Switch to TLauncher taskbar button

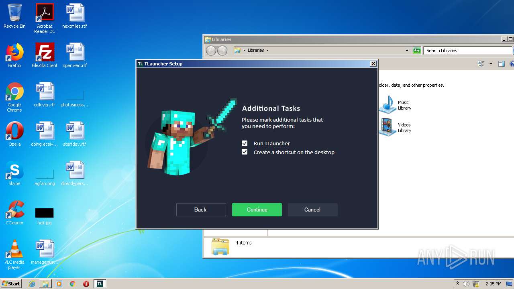[100, 284]
